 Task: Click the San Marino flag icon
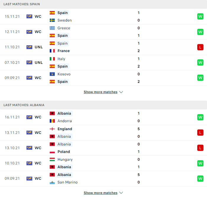pyautogui.click(x=52, y=182)
